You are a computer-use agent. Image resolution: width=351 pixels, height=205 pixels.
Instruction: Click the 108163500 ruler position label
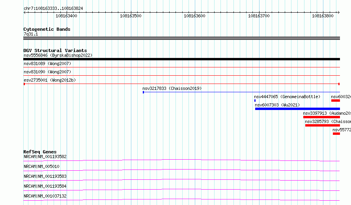point(131,16)
